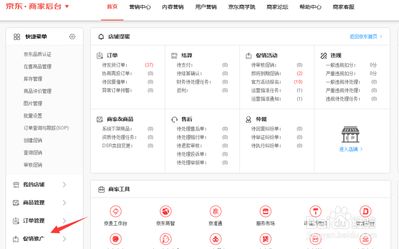Open 在售商品管理 in quick menu

point(38,67)
